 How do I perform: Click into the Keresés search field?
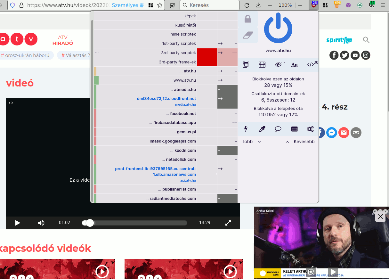[210, 5]
